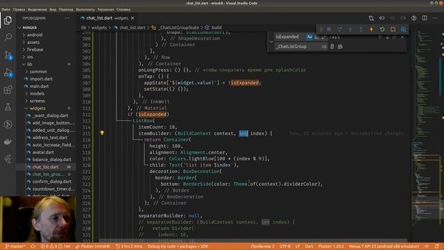Replace all matches button

[x=340, y=47]
